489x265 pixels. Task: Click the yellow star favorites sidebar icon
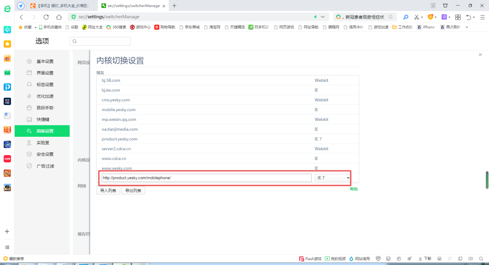pos(7,44)
